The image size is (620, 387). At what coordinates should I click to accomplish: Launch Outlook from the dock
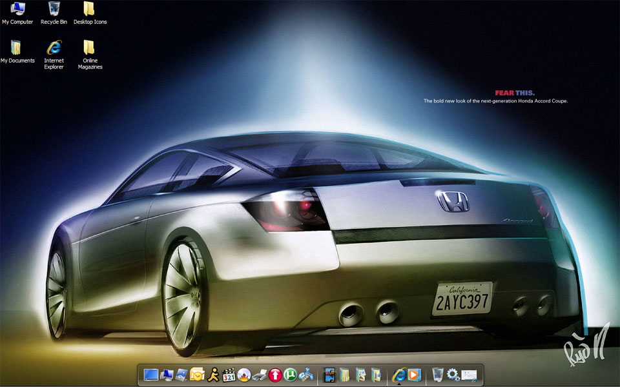point(198,374)
